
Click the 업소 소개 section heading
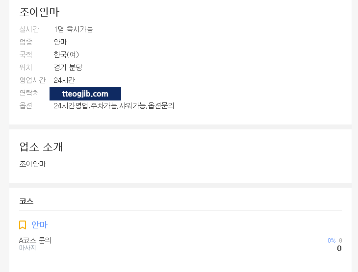tap(41, 147)
